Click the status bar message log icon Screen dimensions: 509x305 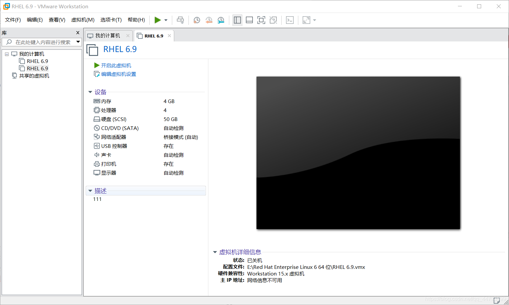point(496,301)
